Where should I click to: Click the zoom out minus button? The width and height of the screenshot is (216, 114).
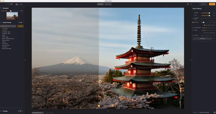[5, 4]
